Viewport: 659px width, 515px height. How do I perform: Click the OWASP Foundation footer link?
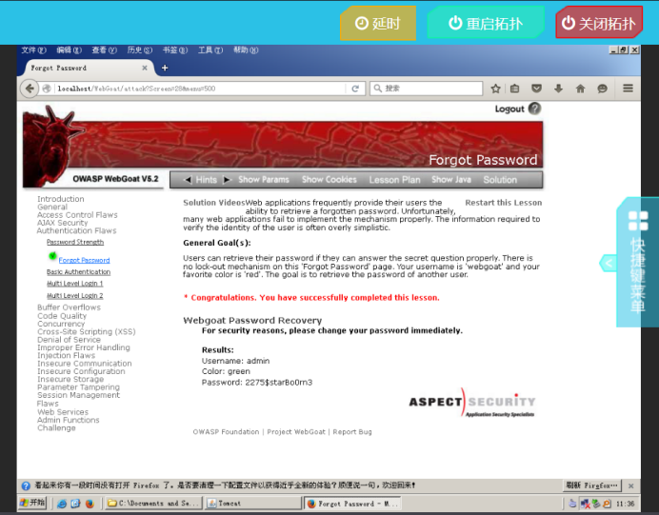226,432
